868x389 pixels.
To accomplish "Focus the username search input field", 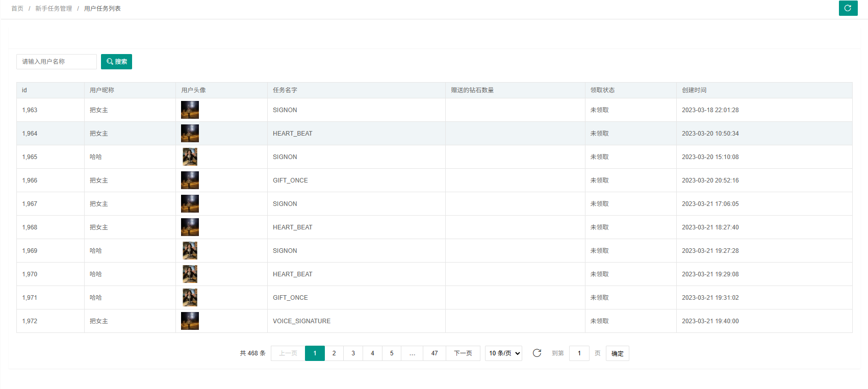I will tap(57, 62).
